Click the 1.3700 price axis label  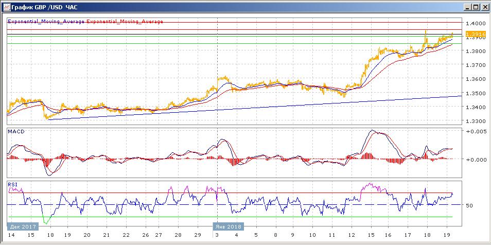point(476,65)
